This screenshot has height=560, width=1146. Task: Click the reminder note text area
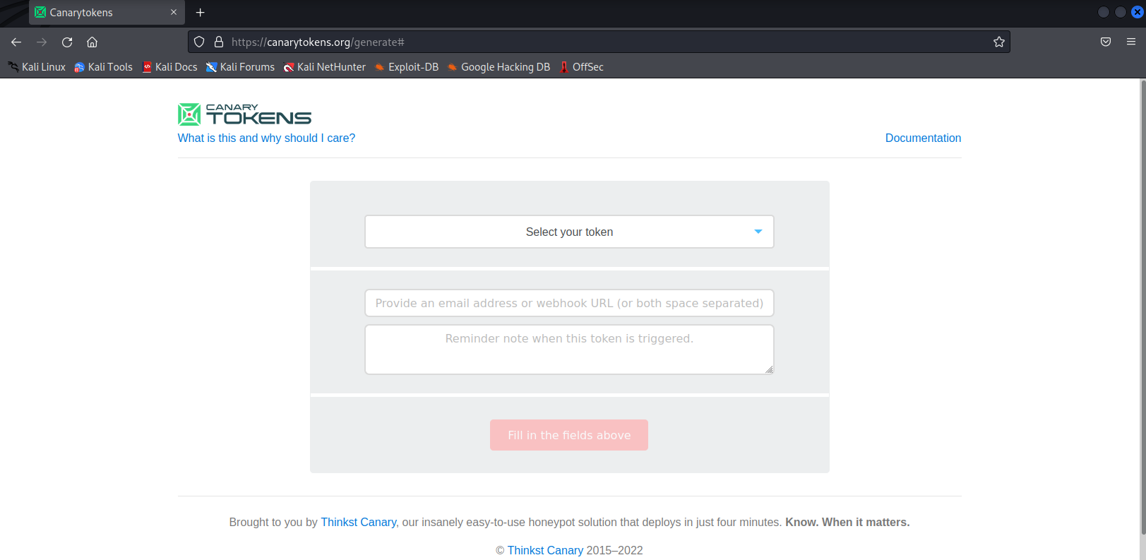(568, 350)
